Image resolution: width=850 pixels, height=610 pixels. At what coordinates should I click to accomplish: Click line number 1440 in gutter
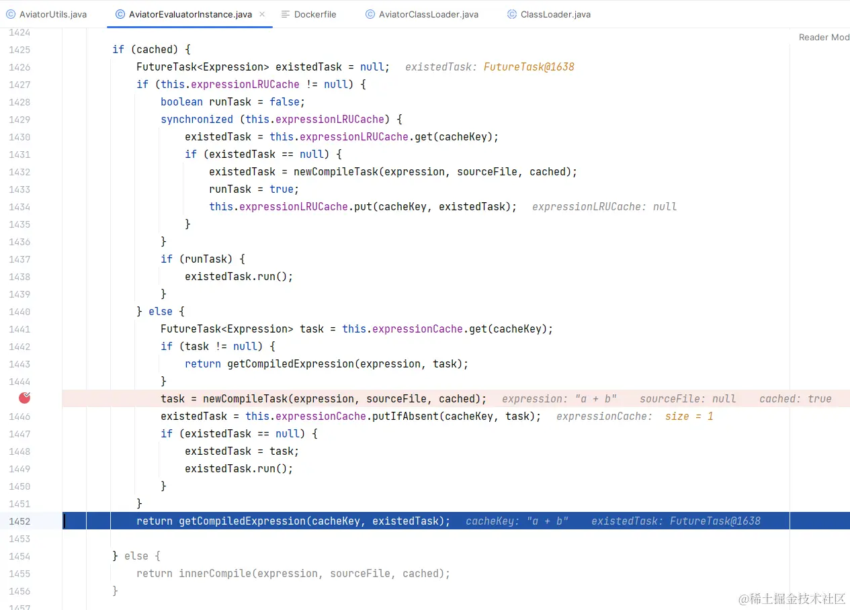pyautogui.click(x=19, y=312)
